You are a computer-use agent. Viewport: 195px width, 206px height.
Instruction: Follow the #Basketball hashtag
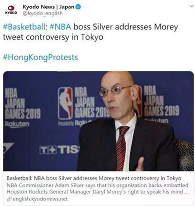(25, 27)
